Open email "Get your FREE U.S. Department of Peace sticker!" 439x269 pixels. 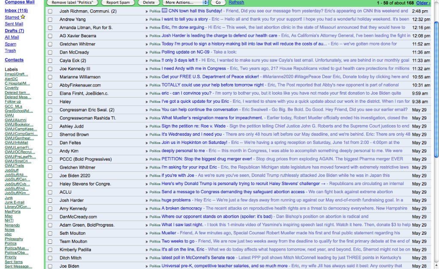click(210, 77)
